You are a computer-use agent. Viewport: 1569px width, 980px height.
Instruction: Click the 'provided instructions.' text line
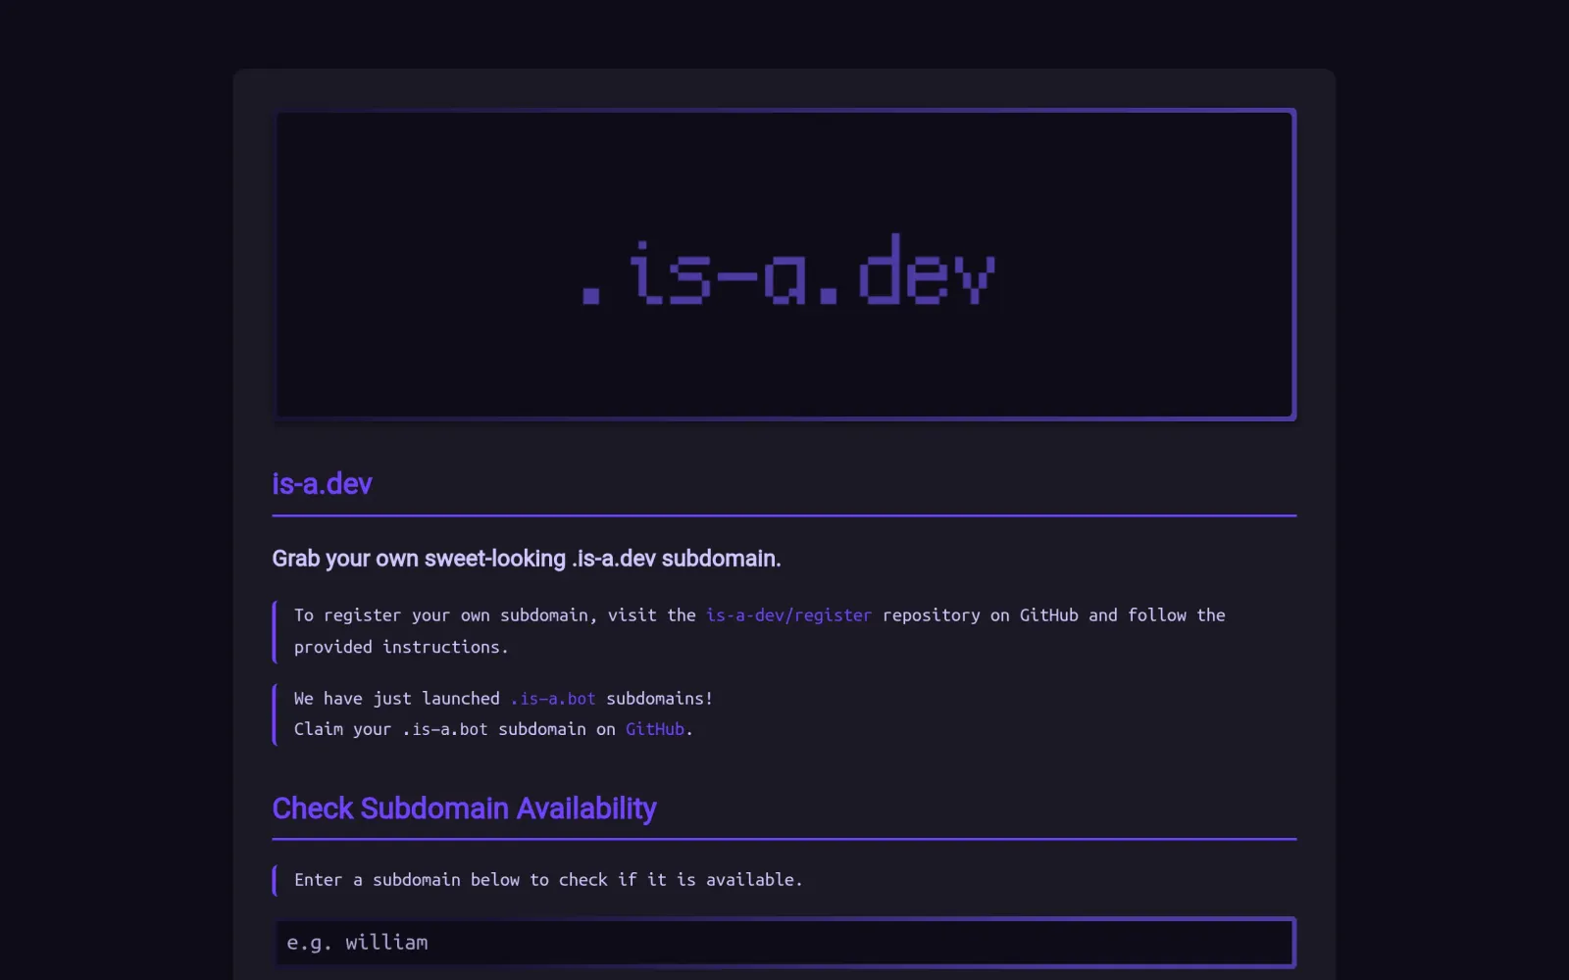[401, 647]
